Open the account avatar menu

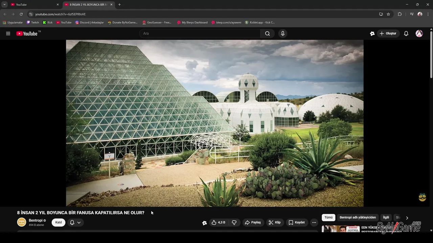[419, 33]
